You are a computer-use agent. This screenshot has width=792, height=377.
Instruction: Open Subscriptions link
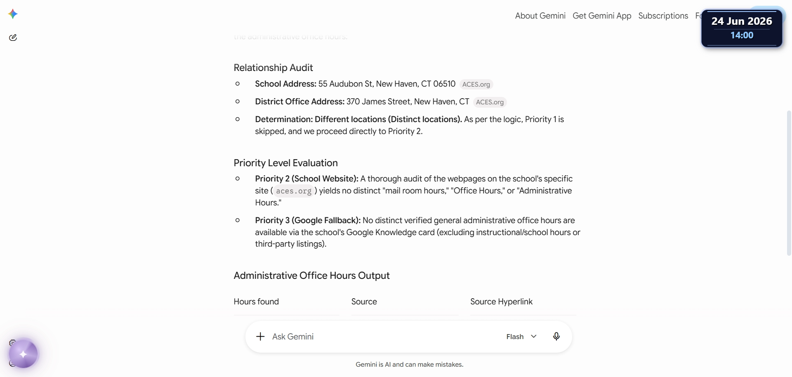pos(663,16)
